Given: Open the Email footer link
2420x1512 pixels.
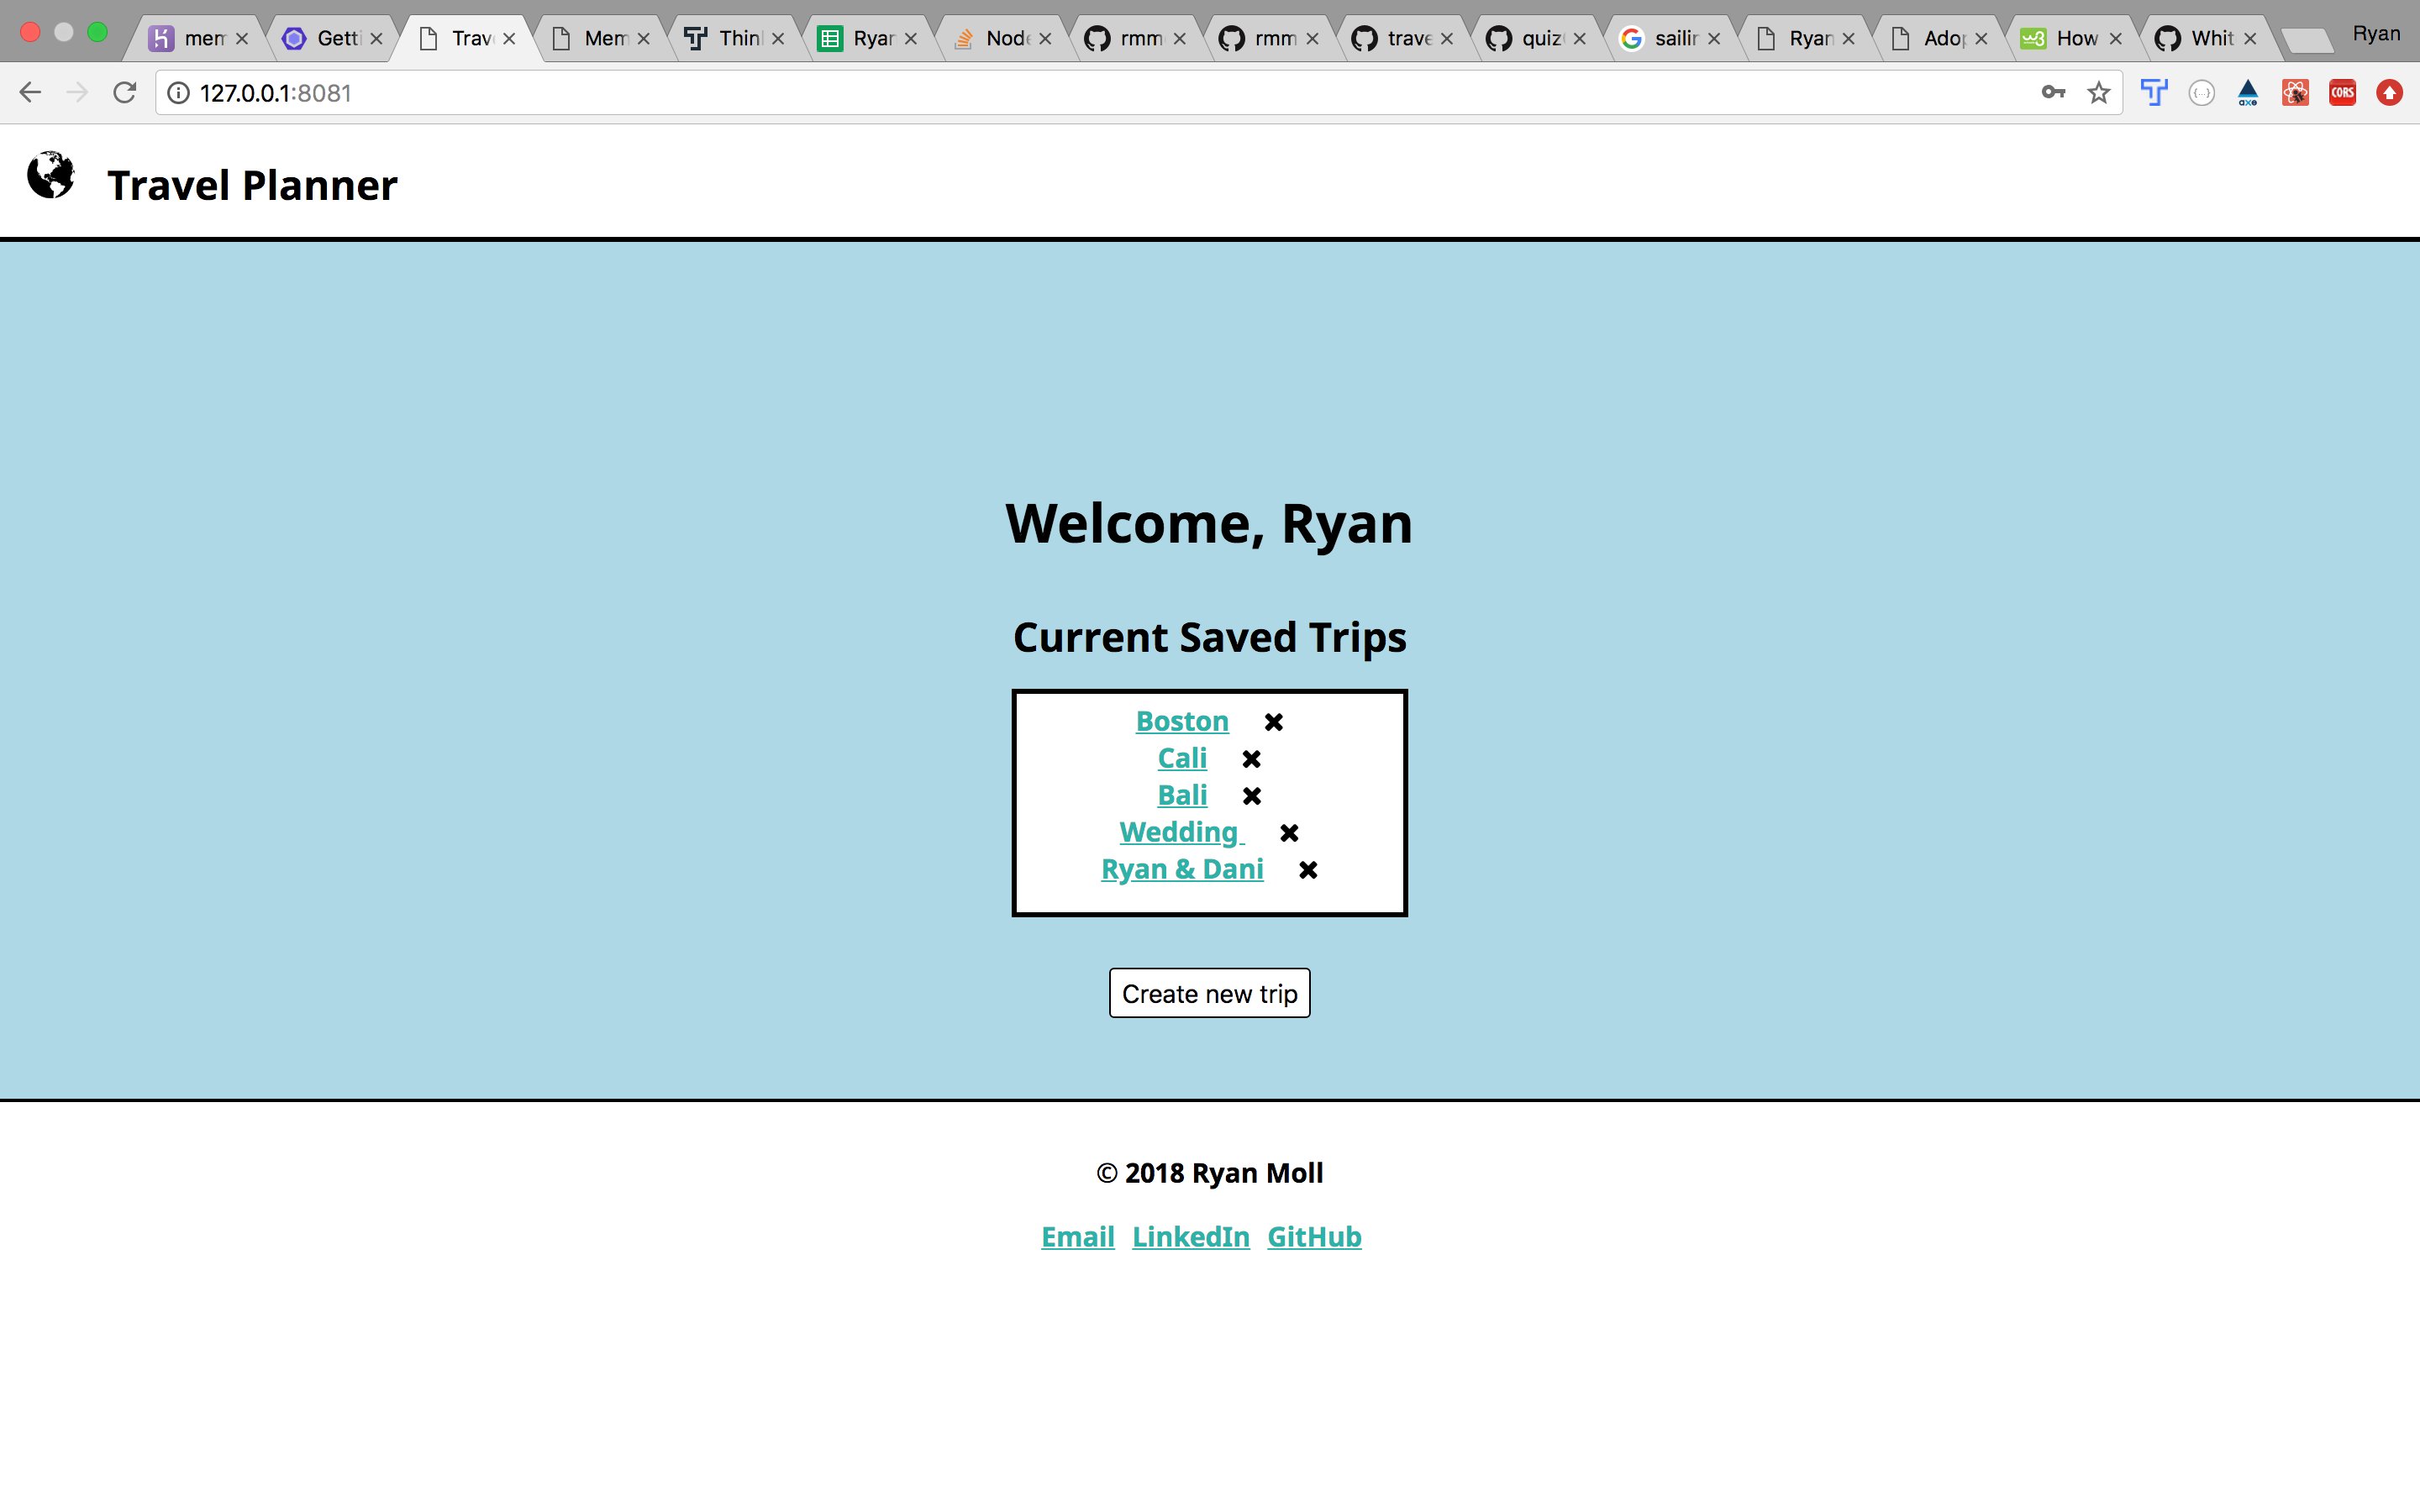Looking at the screenshot, I should pyautogui.click(x=1077, y=1236).
